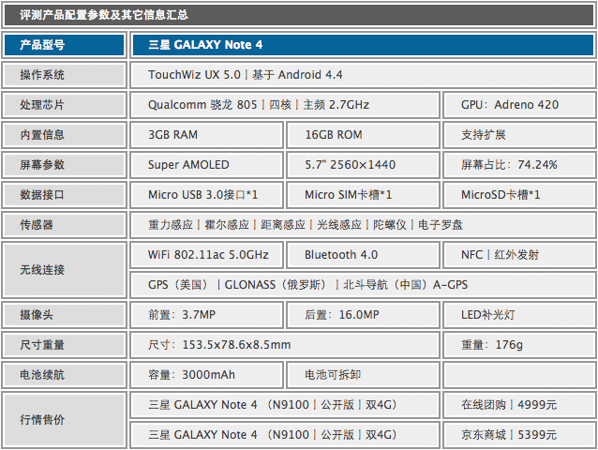Click the '容量: 3000mAh' cell
Image resolution: width=598 pixels, height=450 pixels.
pos(206,375)
